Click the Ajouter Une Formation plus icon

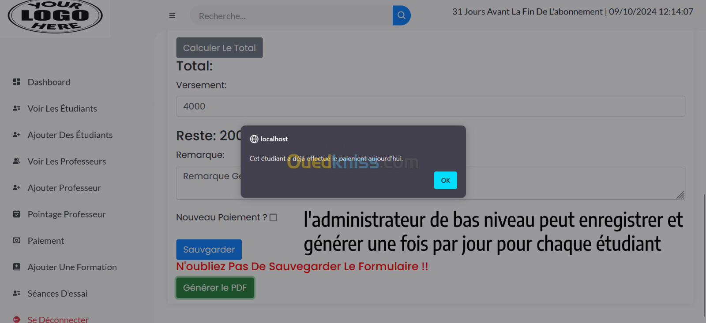17,267
